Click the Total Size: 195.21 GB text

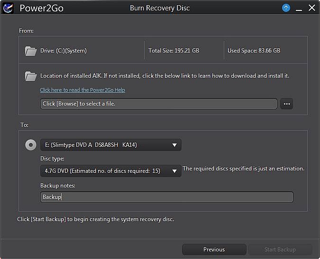(174, 51)
